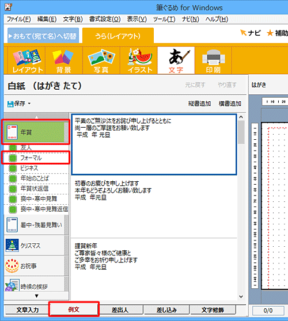Open the 書式設定 menu

pyautogui.click(x=105, y=19)
